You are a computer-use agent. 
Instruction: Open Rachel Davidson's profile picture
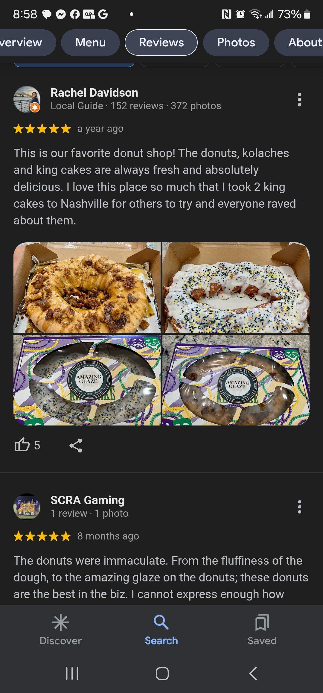tap(27, 99)
